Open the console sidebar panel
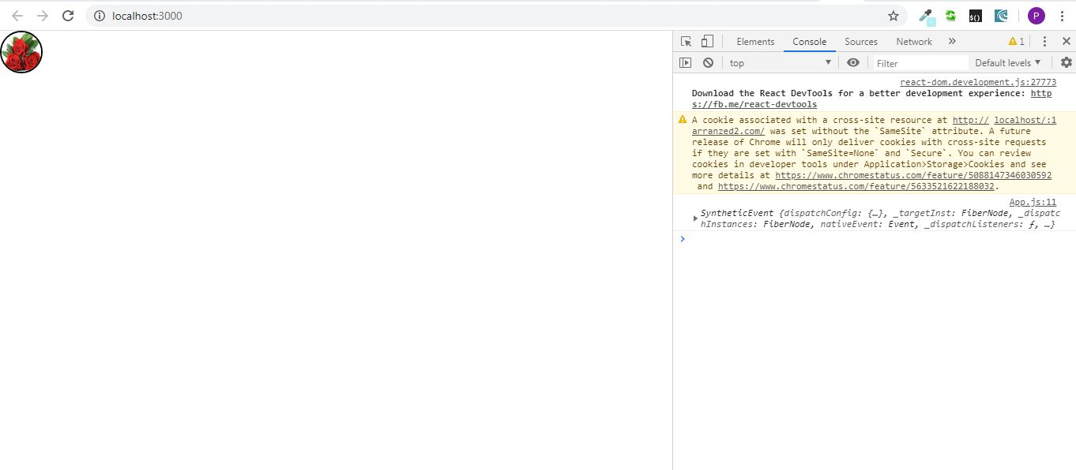 [684, 62]
